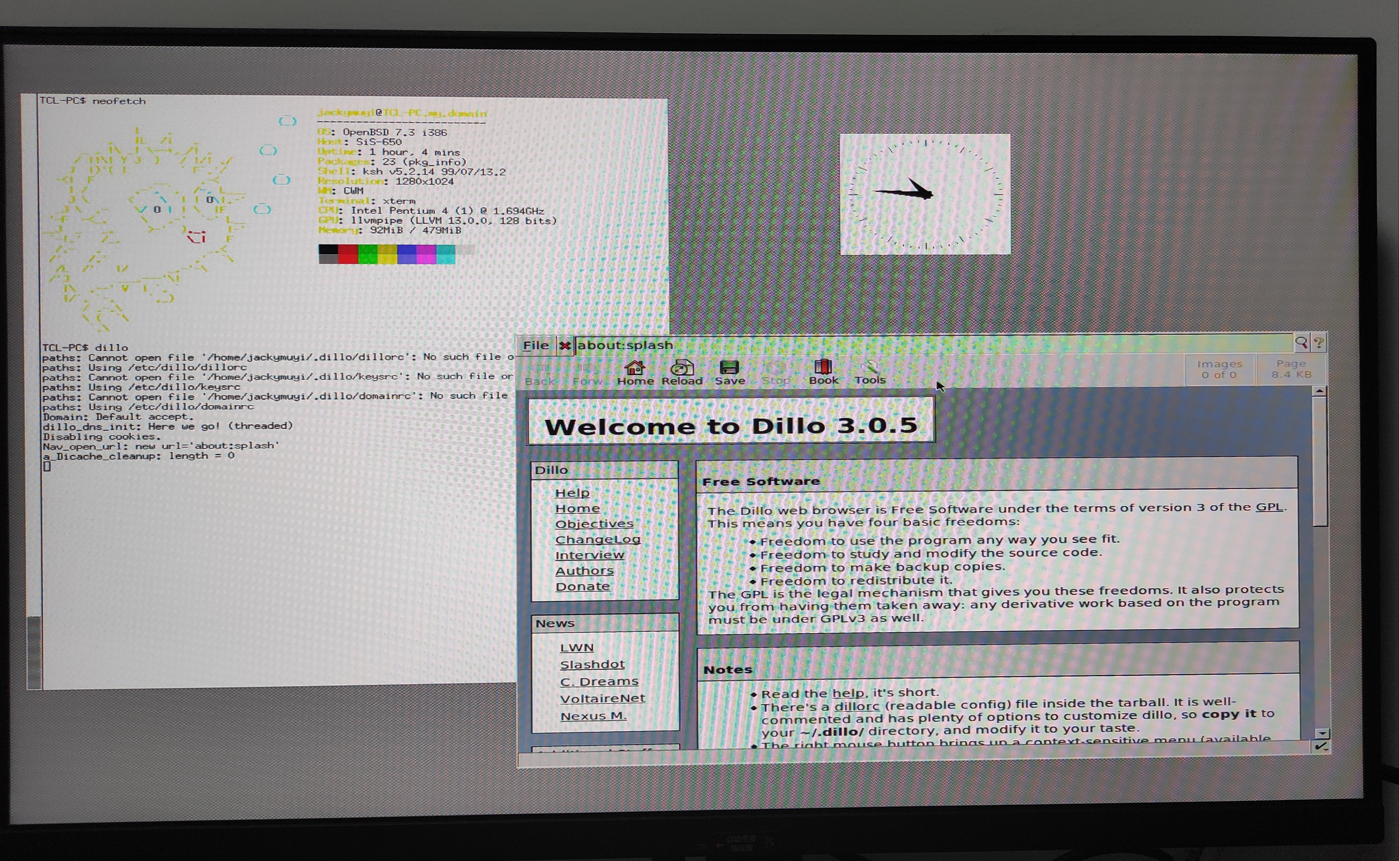1399x861 pixels.
Task: Click the 'Free Software' section heading
Action: (761, 482)
